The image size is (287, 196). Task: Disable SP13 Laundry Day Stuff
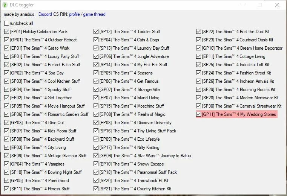[96, 48]
